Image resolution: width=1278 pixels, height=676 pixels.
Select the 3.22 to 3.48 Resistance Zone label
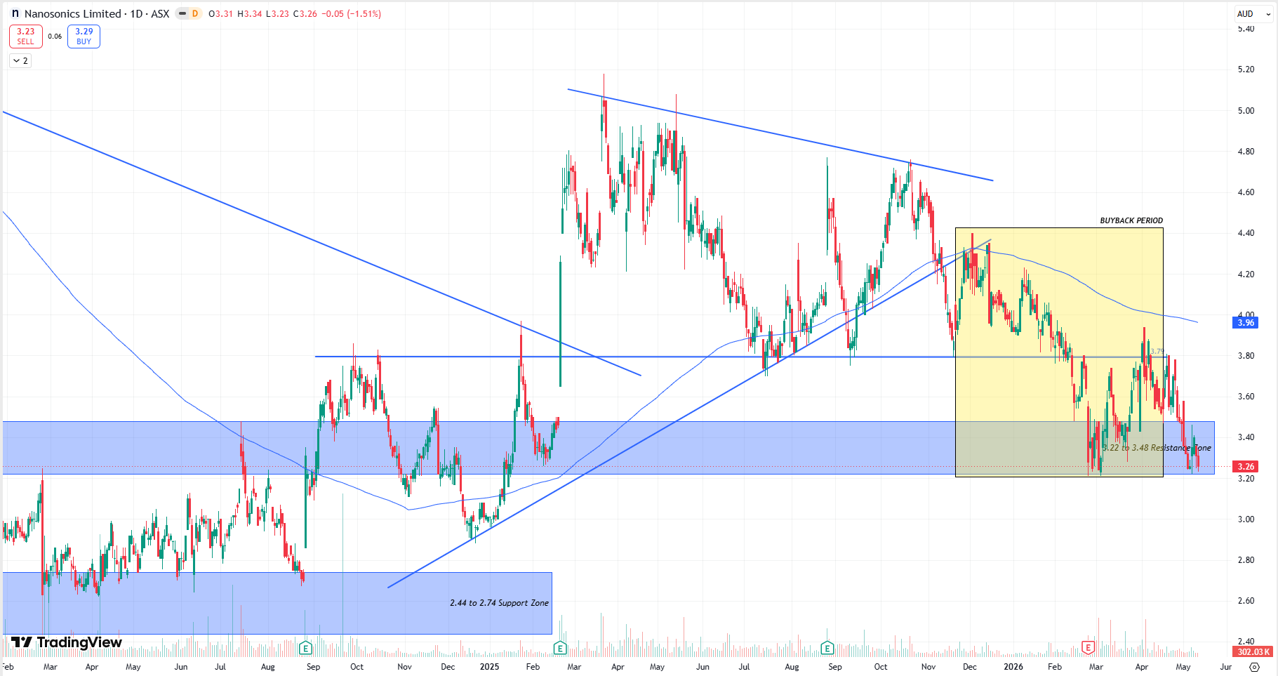click(1157, 448)
